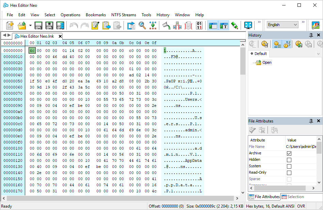Click the grayed clipboard export icon
This screenshot has width=323, height=210.
coord(117,25)
